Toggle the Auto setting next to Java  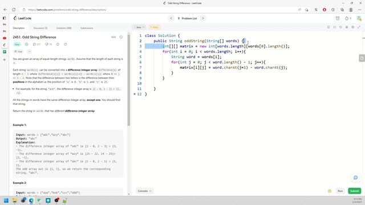coord(154,27)
